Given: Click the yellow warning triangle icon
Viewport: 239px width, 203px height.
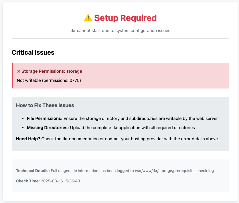Looking at the screenshot, I should coord(88,18).
